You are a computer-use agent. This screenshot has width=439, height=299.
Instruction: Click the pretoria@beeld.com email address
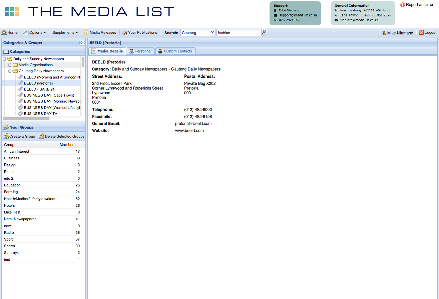[x=193, y=124]
